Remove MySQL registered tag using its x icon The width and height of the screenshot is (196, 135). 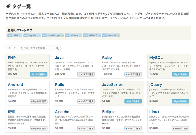pyautogui.click(x=40, y=36)
